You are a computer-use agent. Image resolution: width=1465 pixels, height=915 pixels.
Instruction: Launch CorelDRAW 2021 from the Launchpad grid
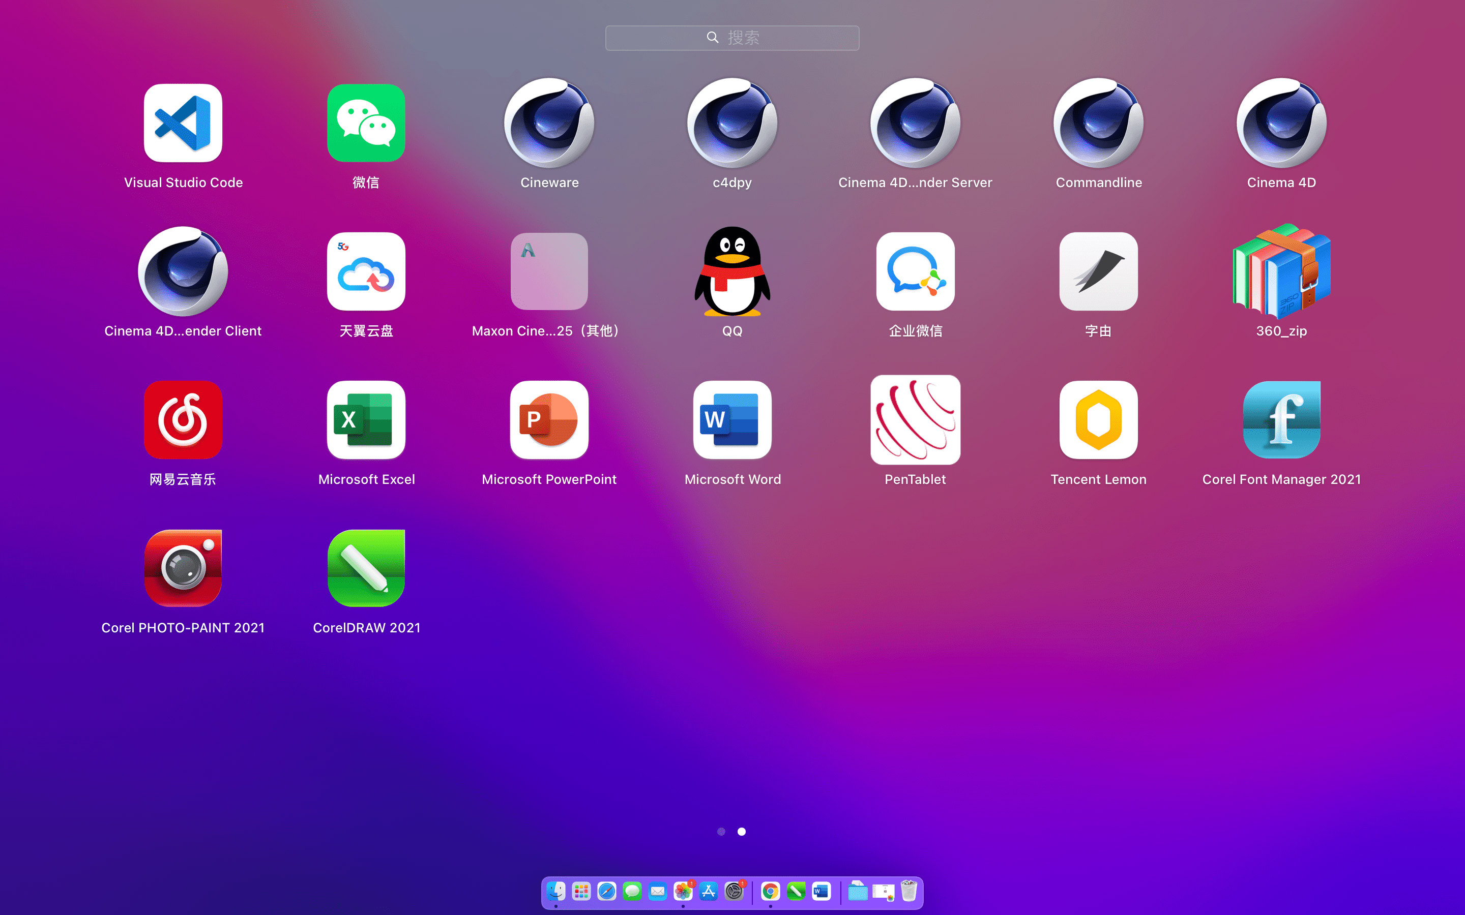tap(366, 568)
